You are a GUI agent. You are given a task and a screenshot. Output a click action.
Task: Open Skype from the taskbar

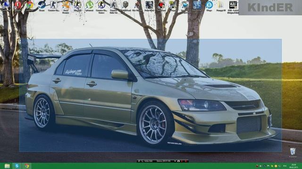pyautogui.click(x=17, y=166)
